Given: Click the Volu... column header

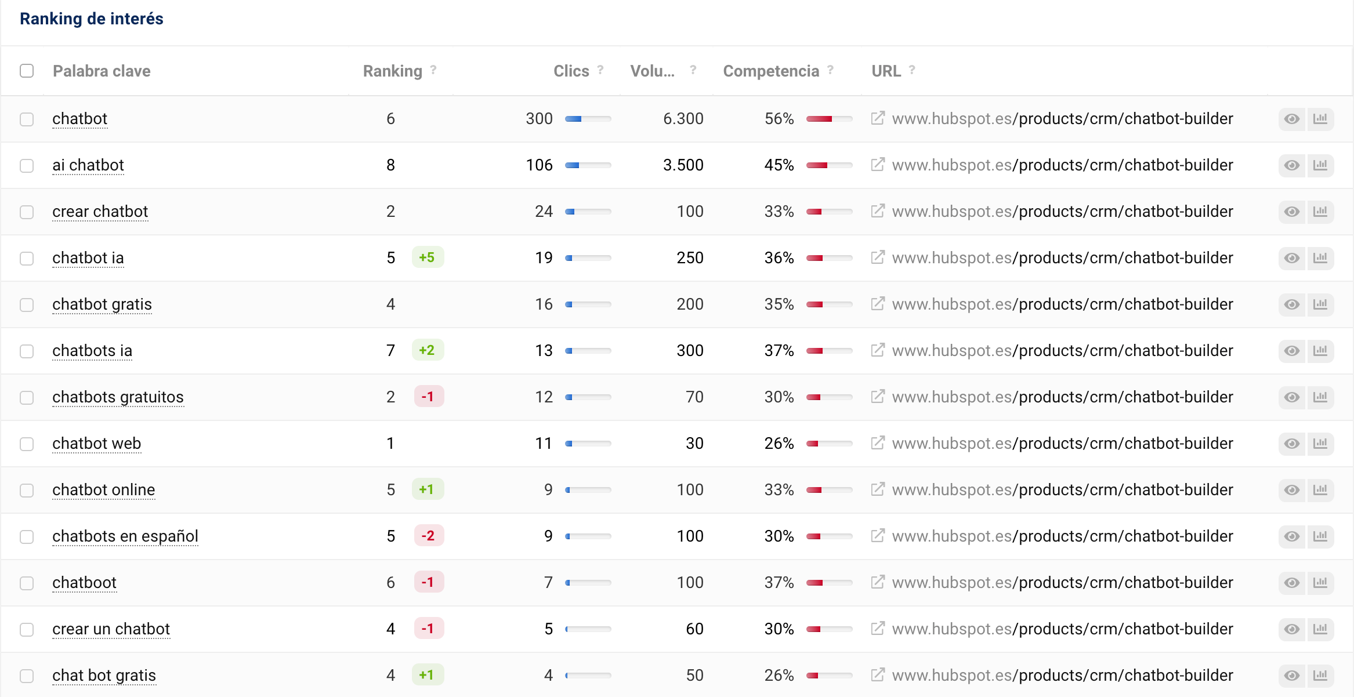Looking at the screenshot, I should [652, 71].
